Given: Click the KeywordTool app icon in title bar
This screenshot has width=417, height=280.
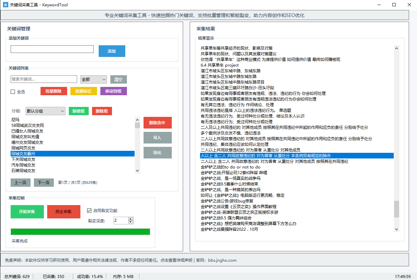Looking at the screenshot, I should (5, 5).
